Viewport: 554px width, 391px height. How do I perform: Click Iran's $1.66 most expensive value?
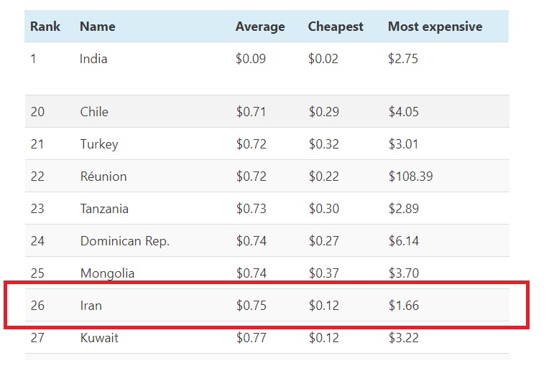(x=403, y=306)
